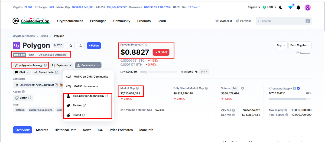Open the Earn Crypto dropdown
The image size is (325, 142).
(300, 45)
